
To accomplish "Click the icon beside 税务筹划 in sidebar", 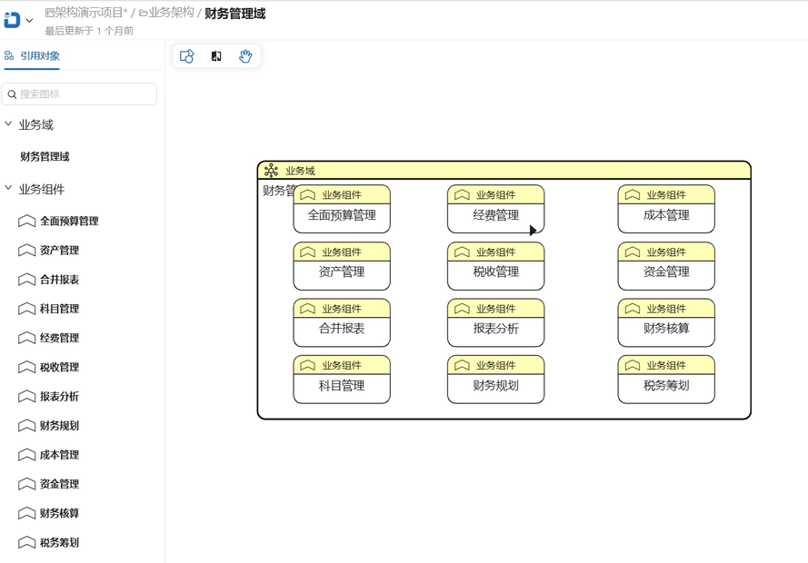I will [x=27, y=543].
